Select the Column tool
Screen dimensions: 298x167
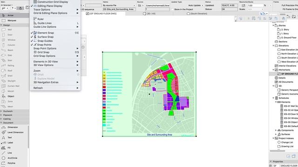tap(14, 45)
